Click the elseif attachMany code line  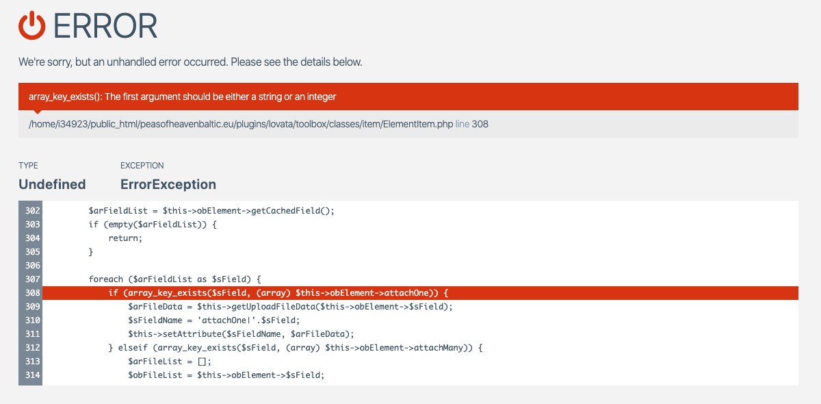(x=296, y=348)
